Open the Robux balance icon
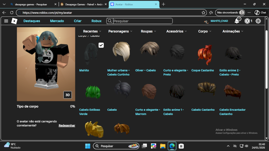 point(247,21)
